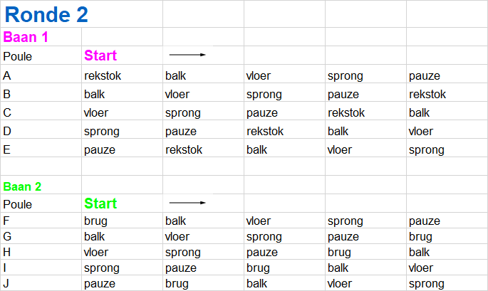Click the magenta Start header cell
Screen dimensions: 488x291
coord(122,55)
